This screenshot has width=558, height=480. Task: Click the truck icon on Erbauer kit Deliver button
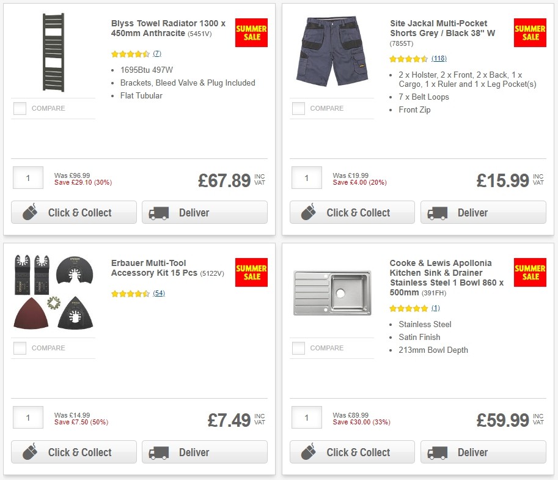(158, 452)
